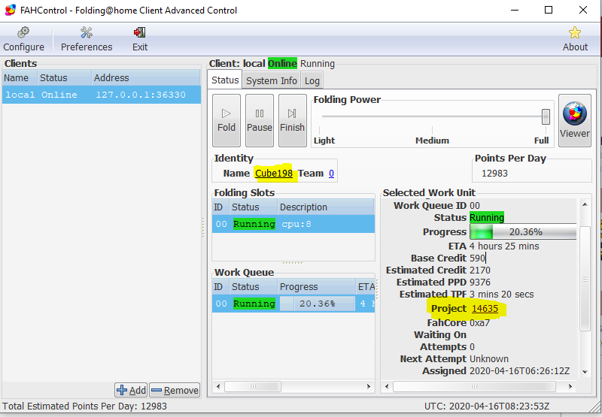Open Preferences from the toolbar
This screenshot has height=417, width=602.
pyautogui.click(x=87, y=39)
